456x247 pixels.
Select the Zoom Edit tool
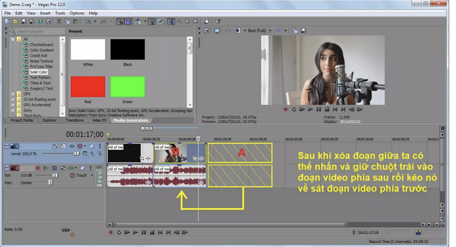pyautogui.click(x=196, y=22)
